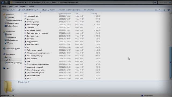Sort by the Тип column header
This screenshot has height=97, width=172.
tap(77, 14)
